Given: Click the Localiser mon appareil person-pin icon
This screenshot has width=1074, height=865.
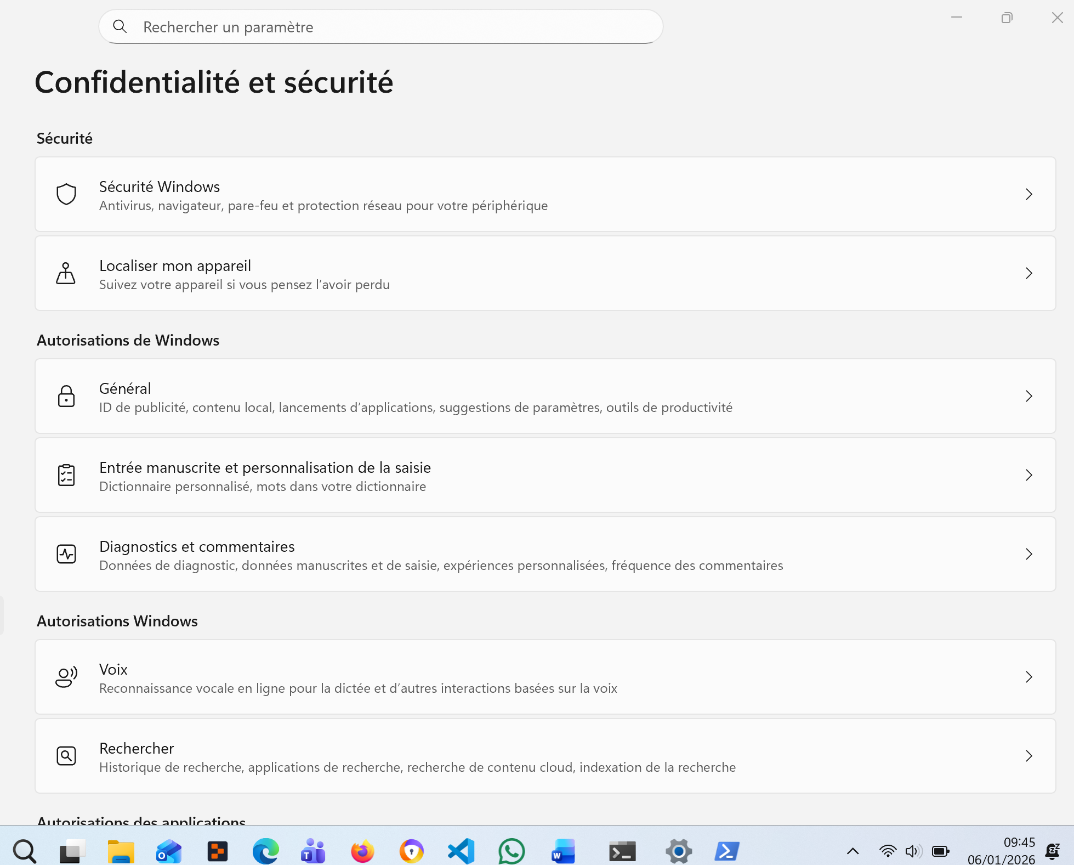Looking at the screenshot, I should pyautogui.click(x=66, y=273).
